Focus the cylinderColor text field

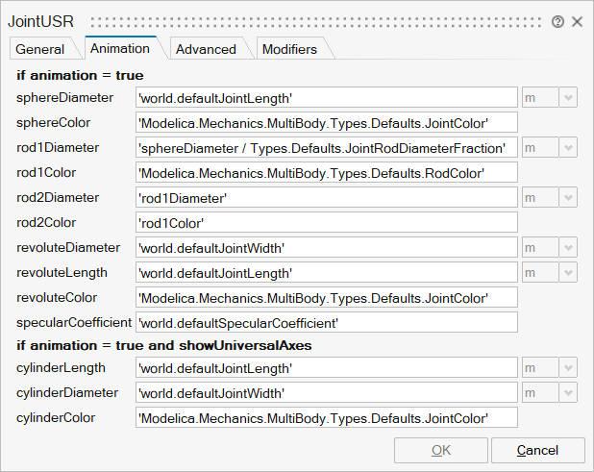[327, 418]
